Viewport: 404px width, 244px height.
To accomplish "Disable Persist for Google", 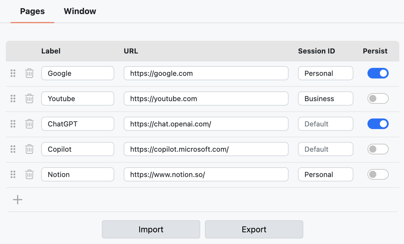I will pos(378,73).
